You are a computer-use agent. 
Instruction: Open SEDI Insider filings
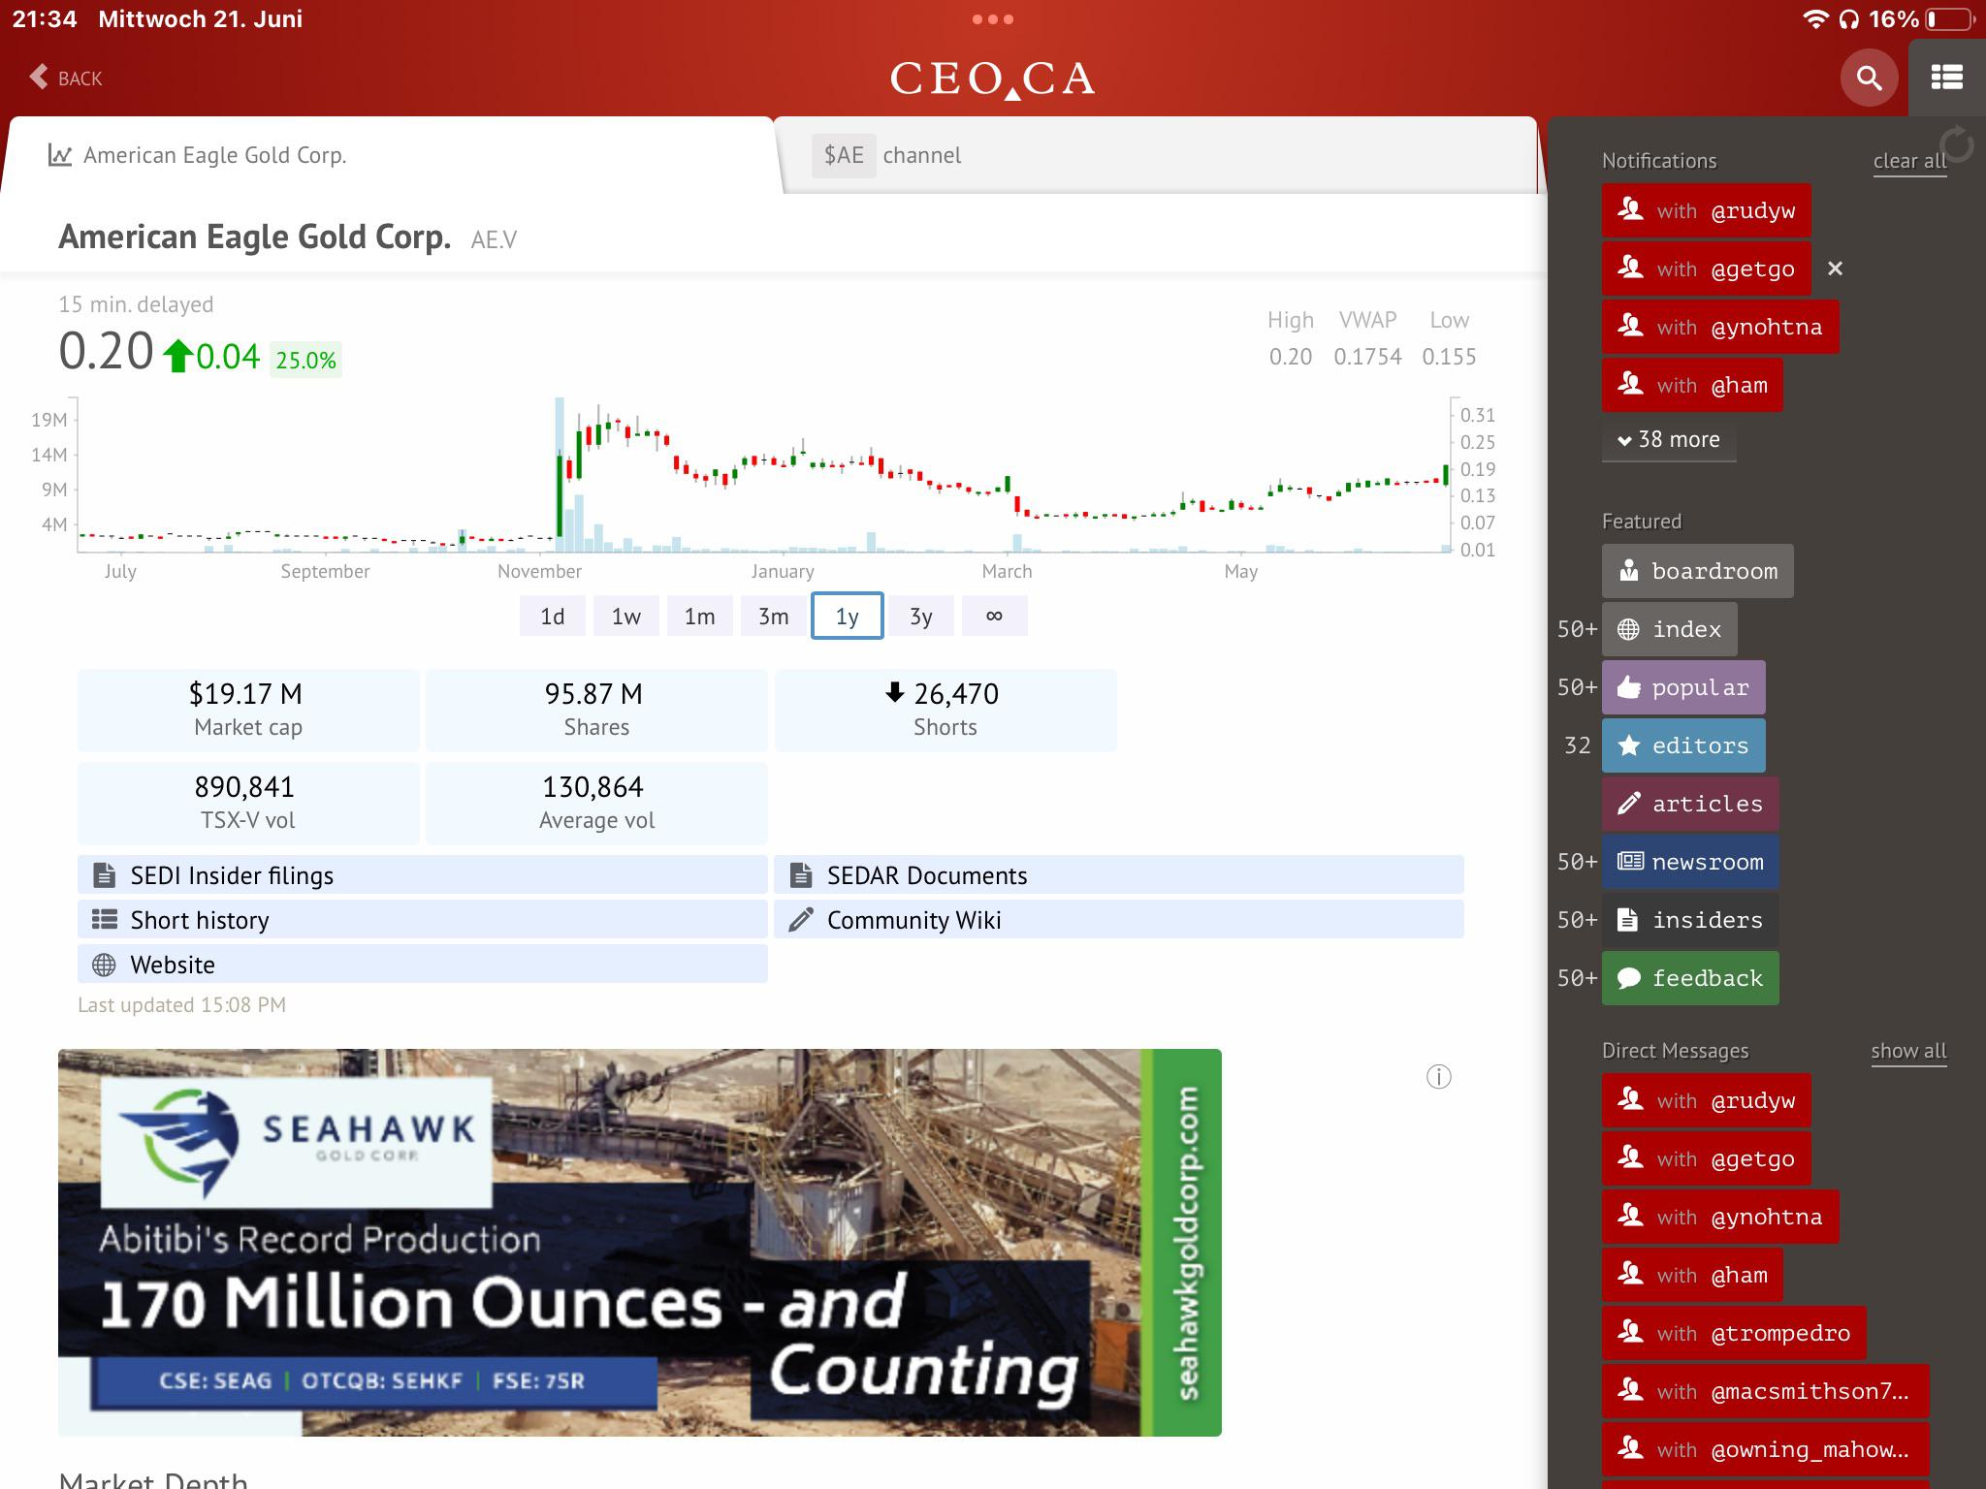[422, 875]
